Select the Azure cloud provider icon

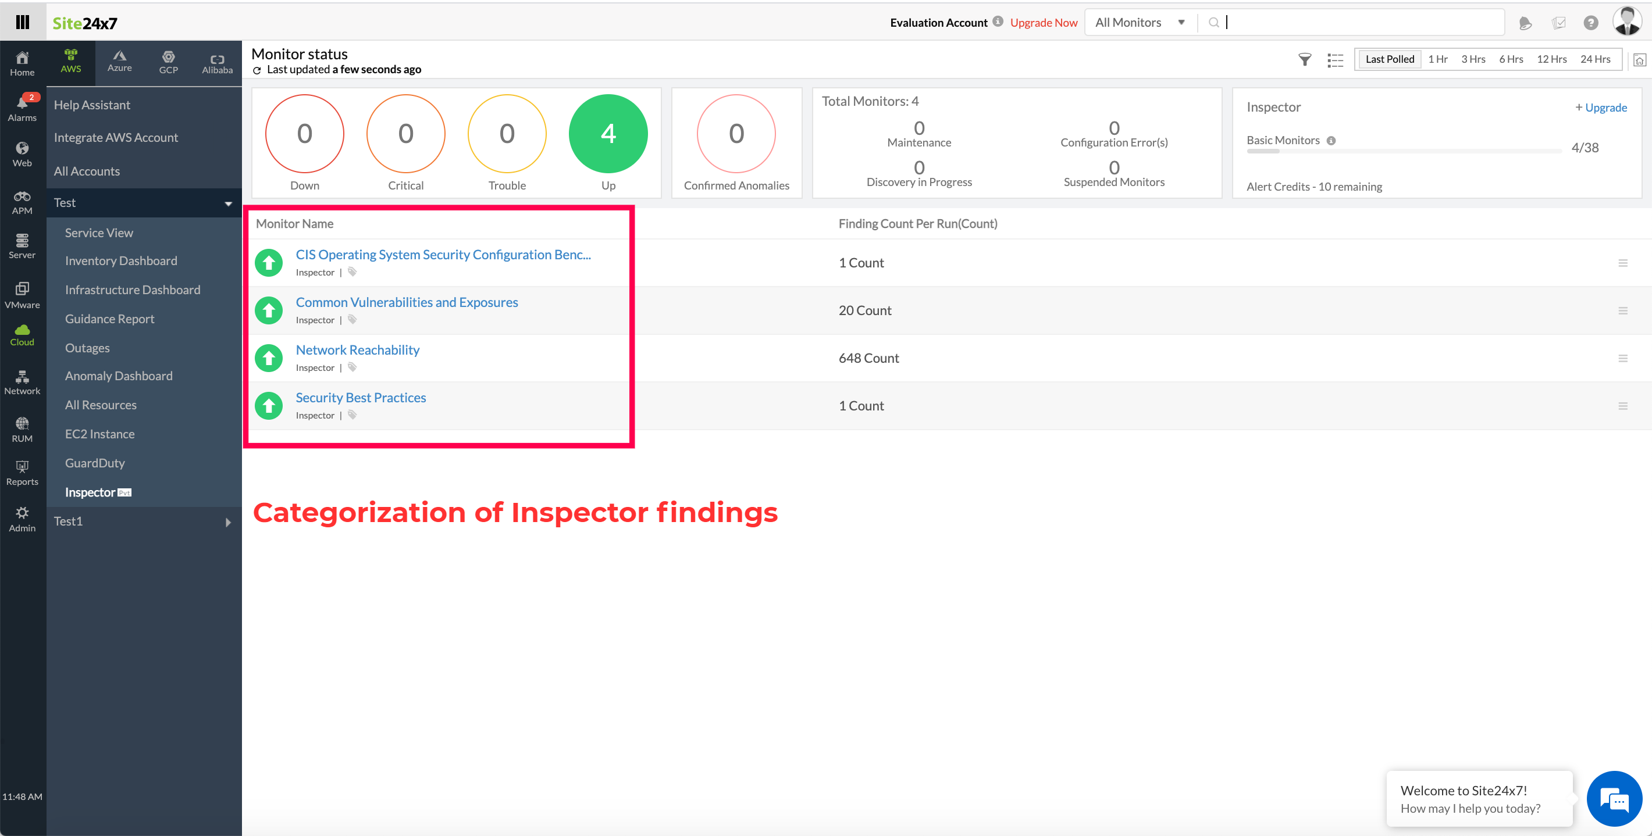[119, 59]
